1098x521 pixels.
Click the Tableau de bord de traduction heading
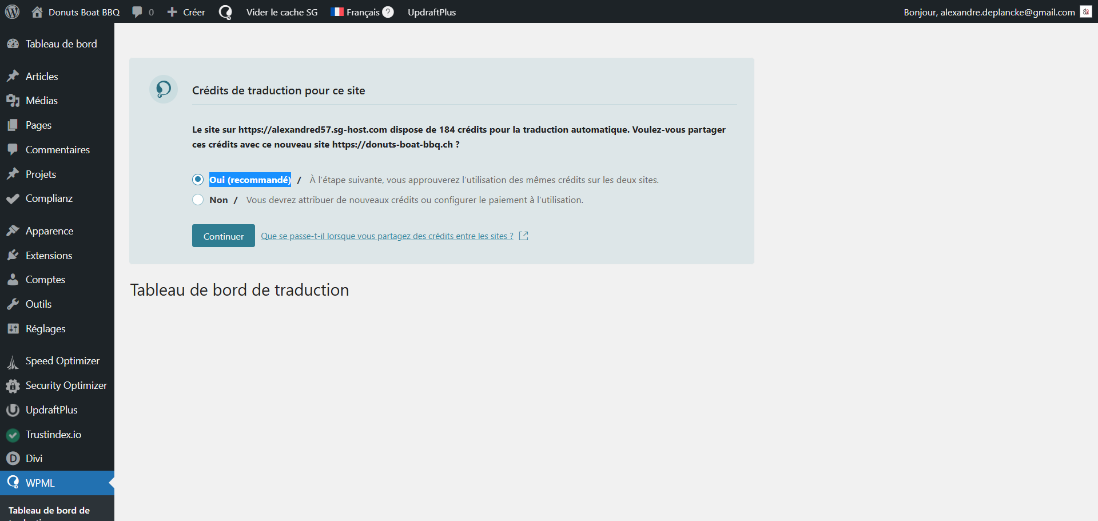[240, 290]
